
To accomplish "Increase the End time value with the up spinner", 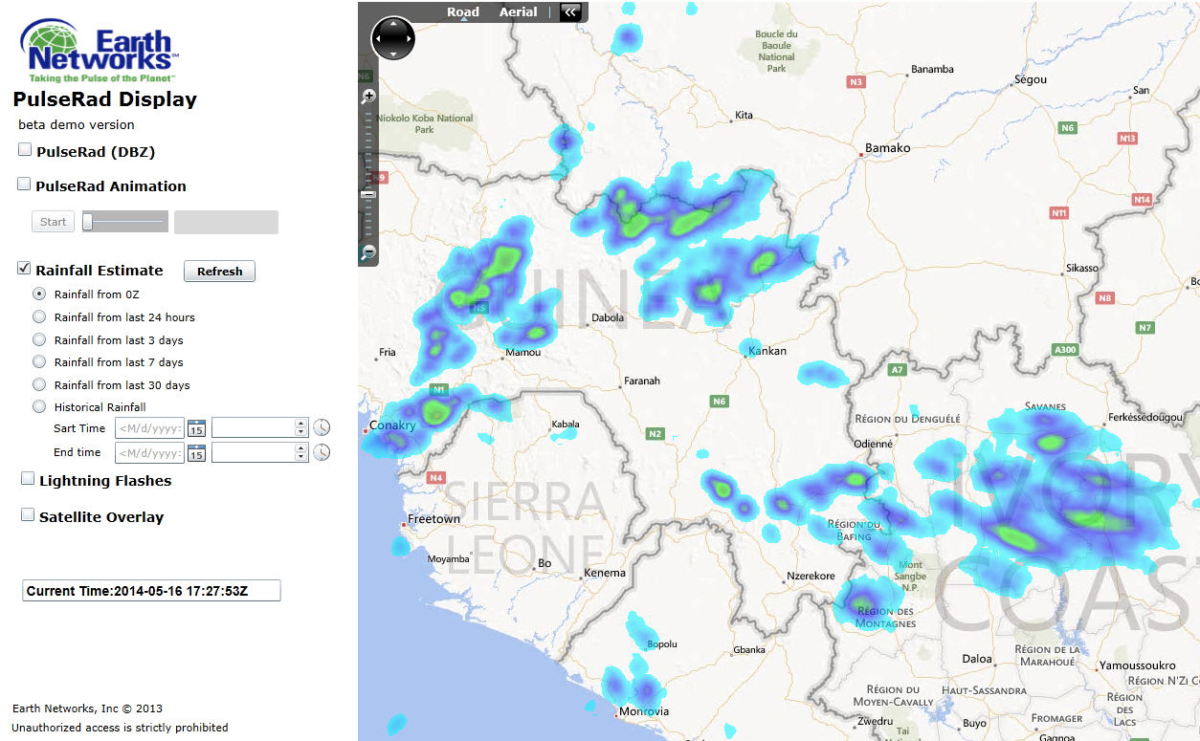I will coord(300,447).
